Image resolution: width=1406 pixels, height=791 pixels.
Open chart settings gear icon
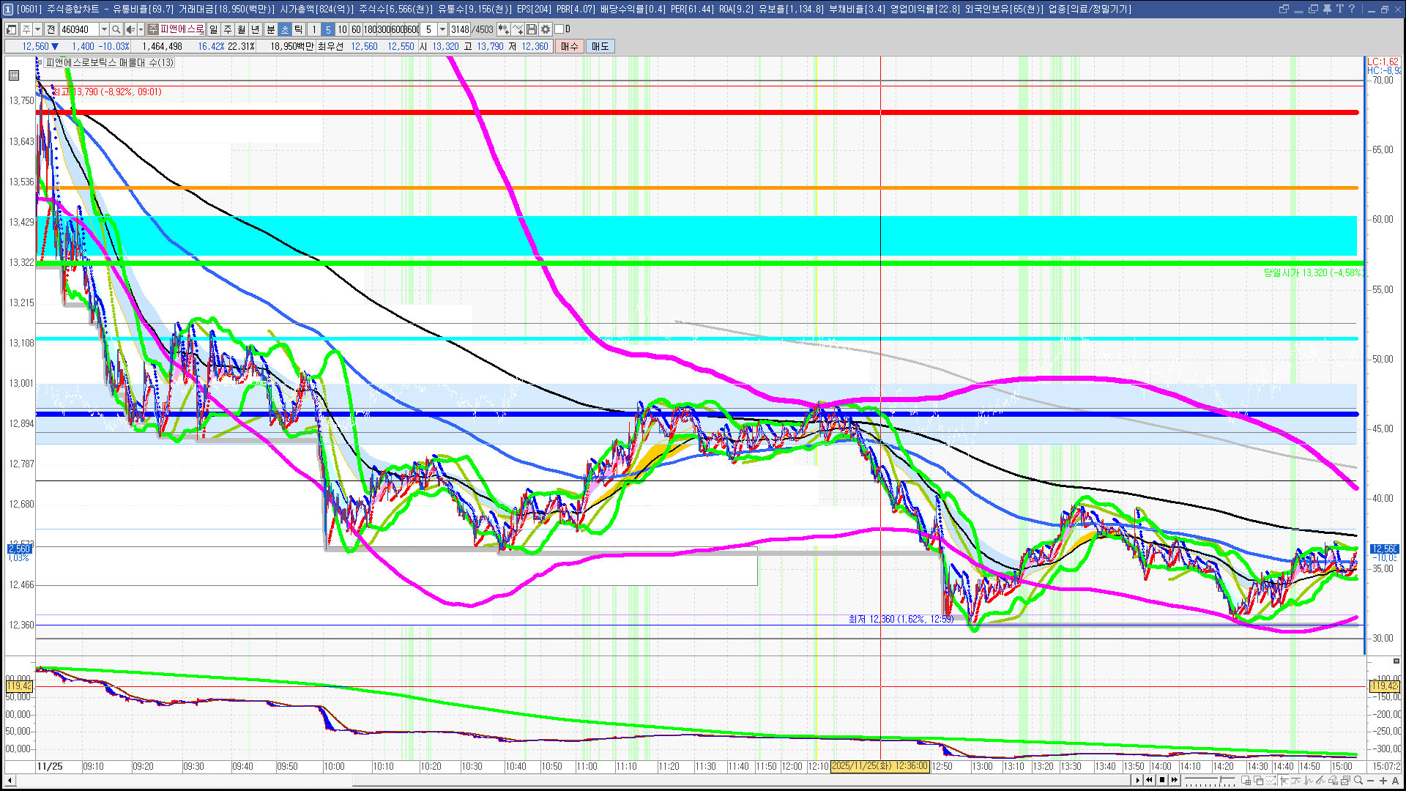click(x=546, y=29)
